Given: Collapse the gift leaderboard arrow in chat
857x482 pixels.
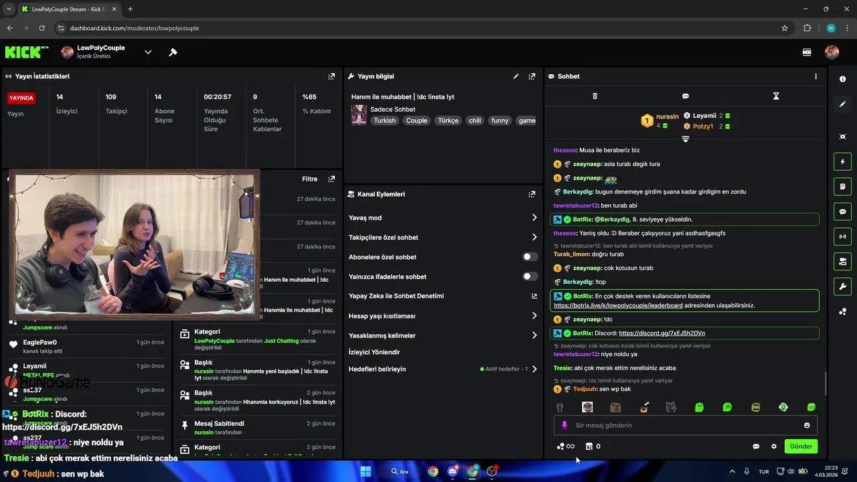Looking at the screenshot, I should (x=685, y=139).
